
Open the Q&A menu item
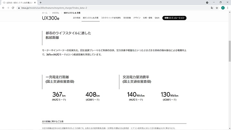coord(157,18)
